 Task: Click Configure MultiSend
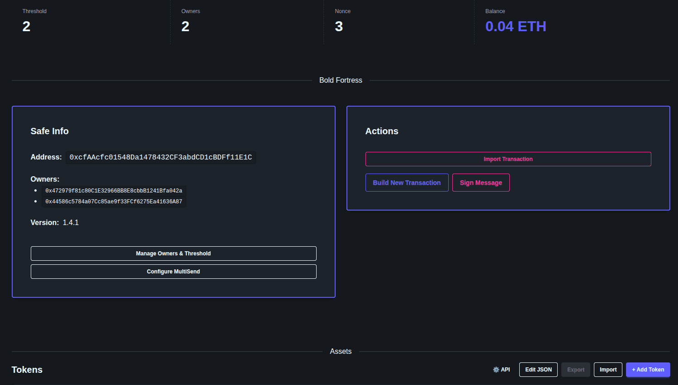point(173,272)
